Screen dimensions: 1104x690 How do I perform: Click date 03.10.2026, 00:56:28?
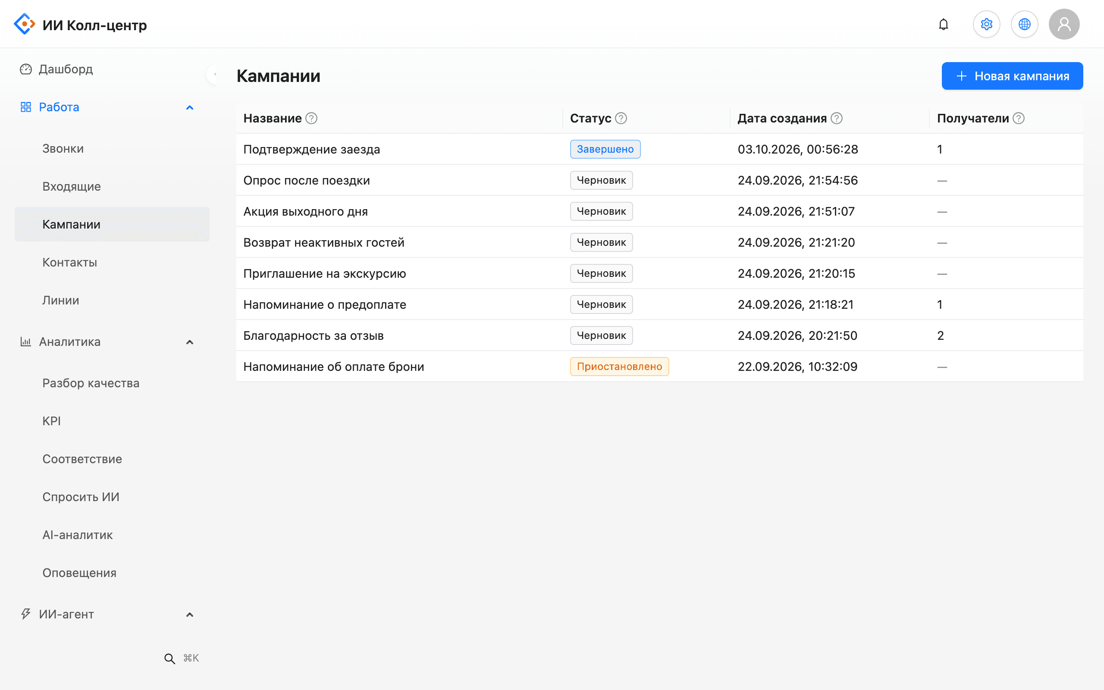click(797, 149)
